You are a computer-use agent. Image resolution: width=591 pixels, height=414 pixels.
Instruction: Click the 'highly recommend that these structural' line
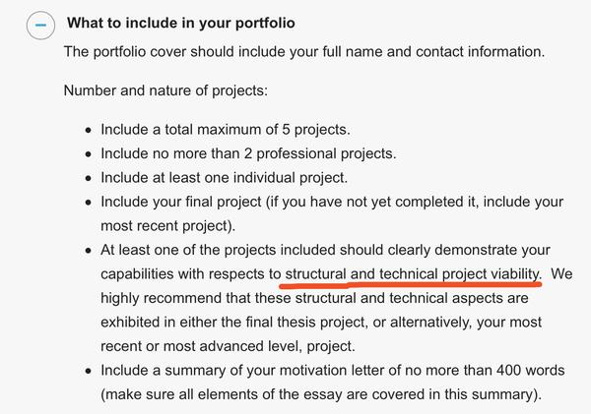[315, 297]
